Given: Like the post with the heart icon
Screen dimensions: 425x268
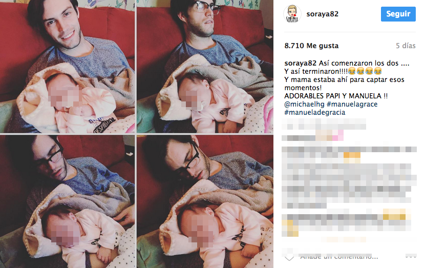Looking at the screenshot, I should point(289,257).
